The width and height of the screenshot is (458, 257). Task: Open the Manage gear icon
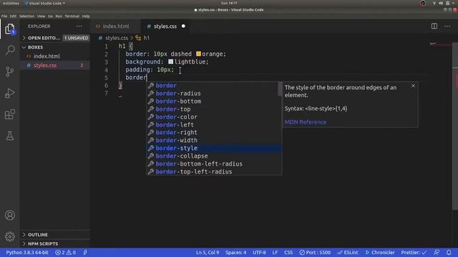click(x=9, y=236)
